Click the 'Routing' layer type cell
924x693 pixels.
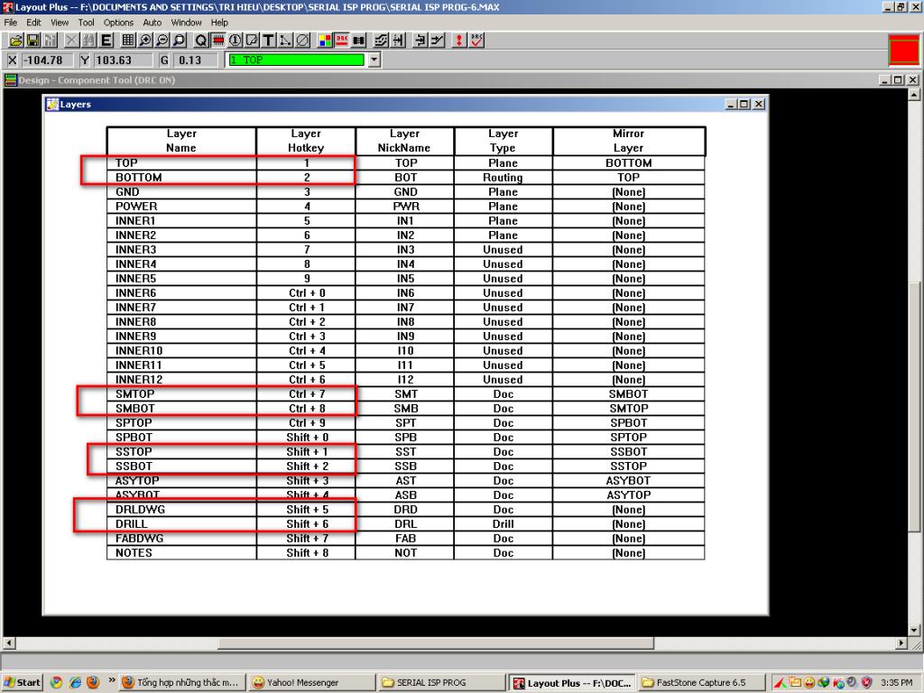503,178
